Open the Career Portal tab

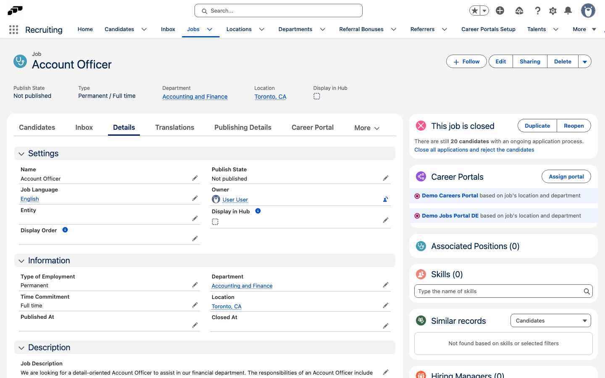[x=313, y=127]
